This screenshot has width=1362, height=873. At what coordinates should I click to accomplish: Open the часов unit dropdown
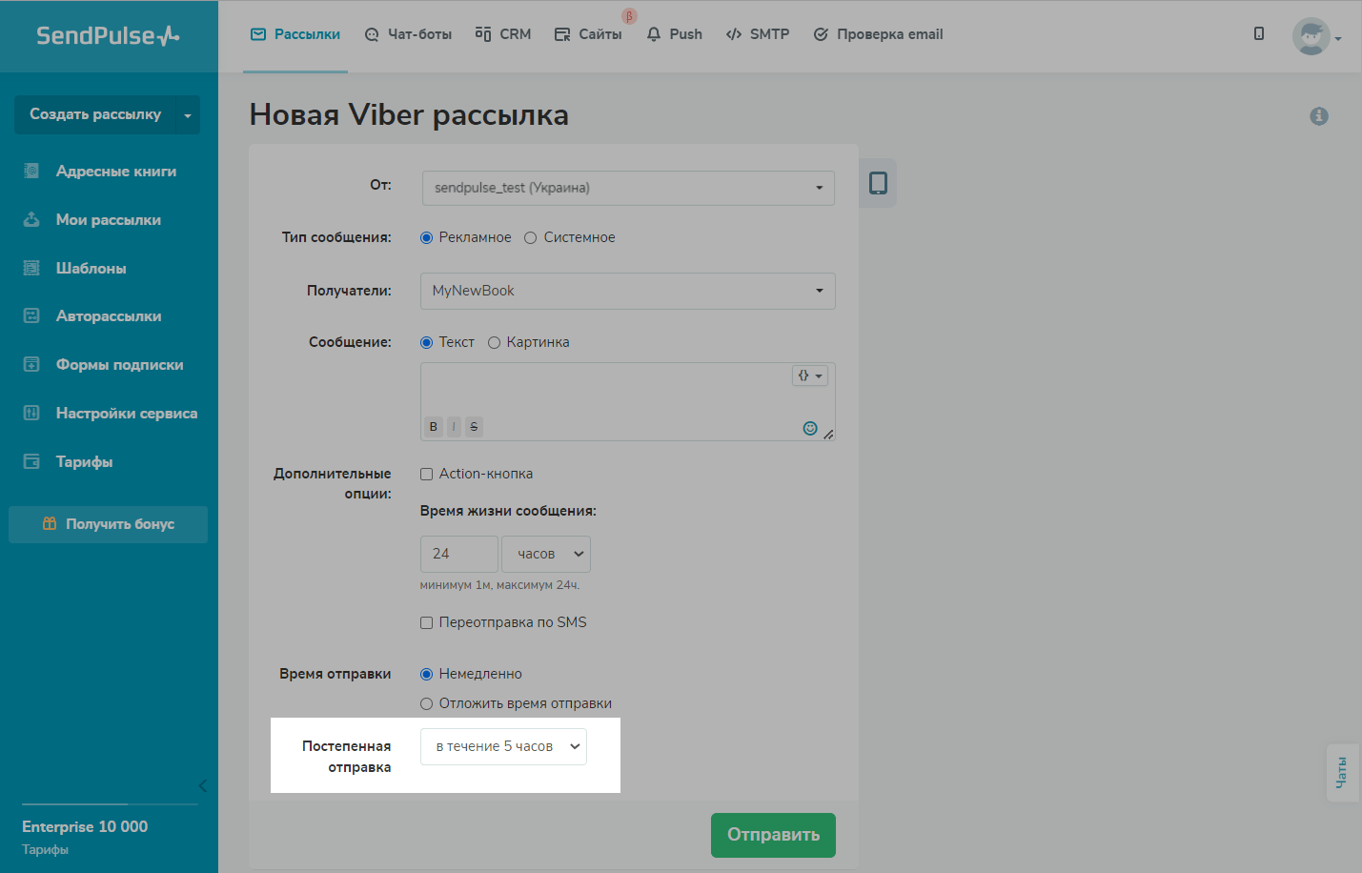546,554
